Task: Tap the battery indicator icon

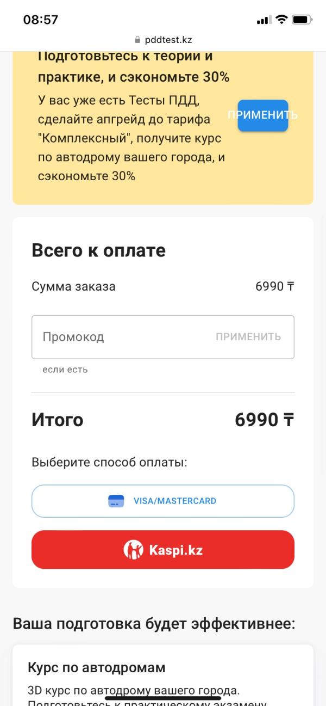Action: pos(302,20)
